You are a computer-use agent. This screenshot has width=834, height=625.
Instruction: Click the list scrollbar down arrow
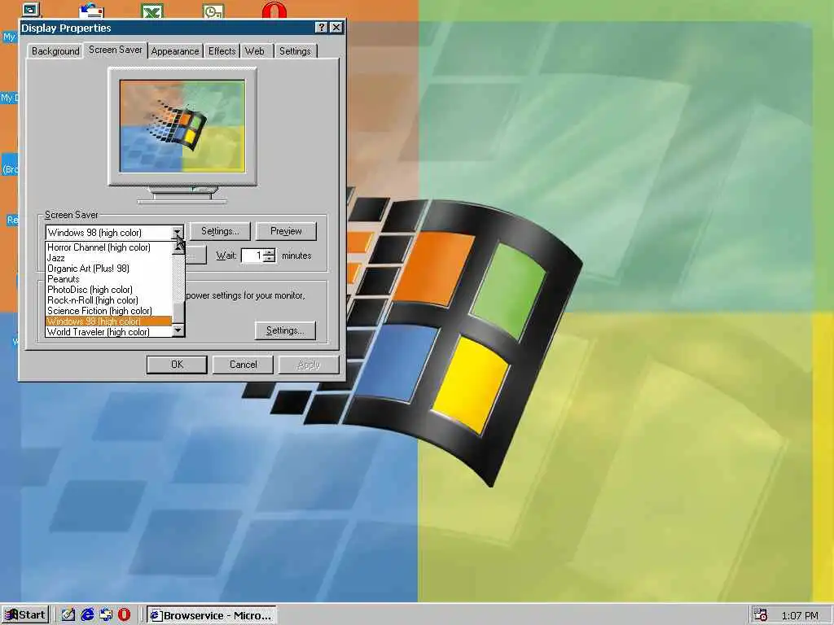tap(178, 330)
